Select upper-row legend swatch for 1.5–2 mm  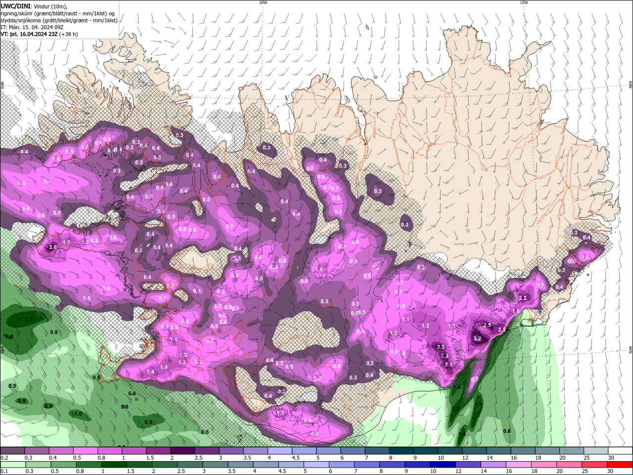coord(158,451)
